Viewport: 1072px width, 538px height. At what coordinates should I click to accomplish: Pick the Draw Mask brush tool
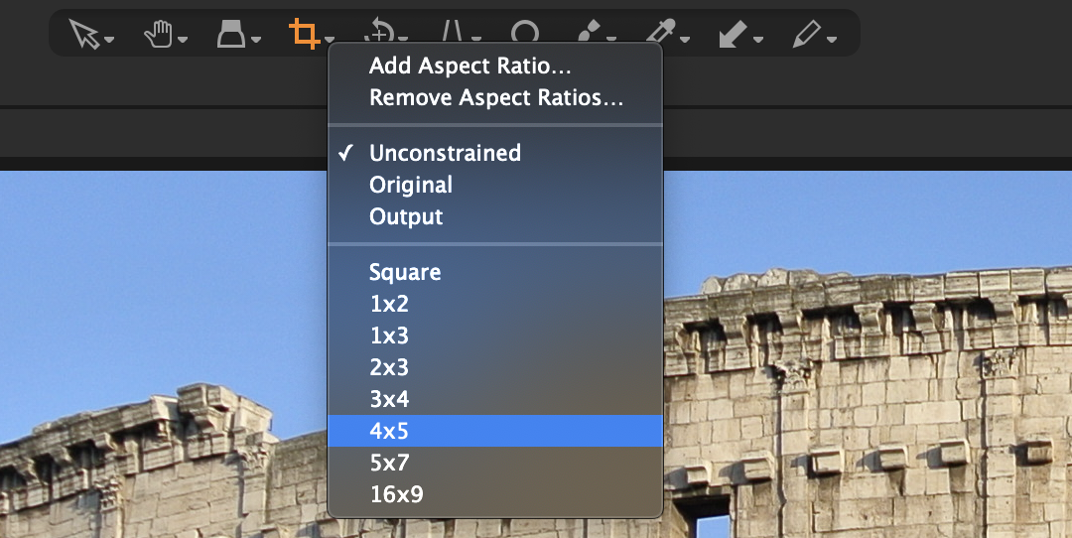pyautogui.click(x=590, y=34)
